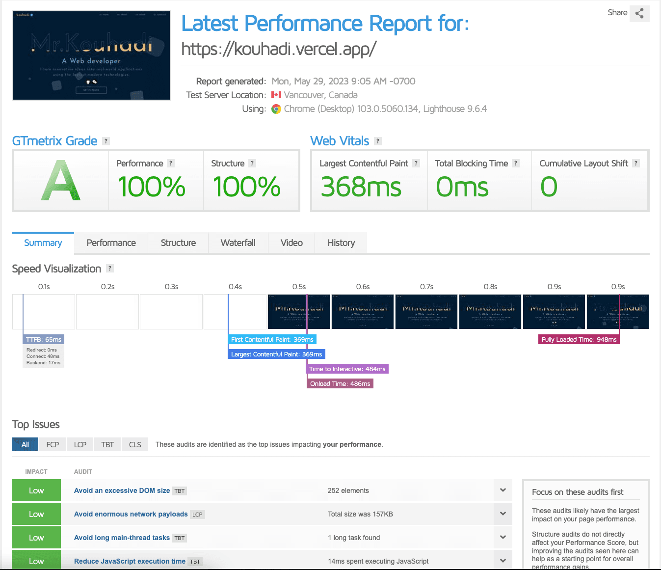Click the Mr.Kouhadi website preview thumbnail
Image resolution: width=661 pixels, height=570 pixels.
(x=91, y=55)
